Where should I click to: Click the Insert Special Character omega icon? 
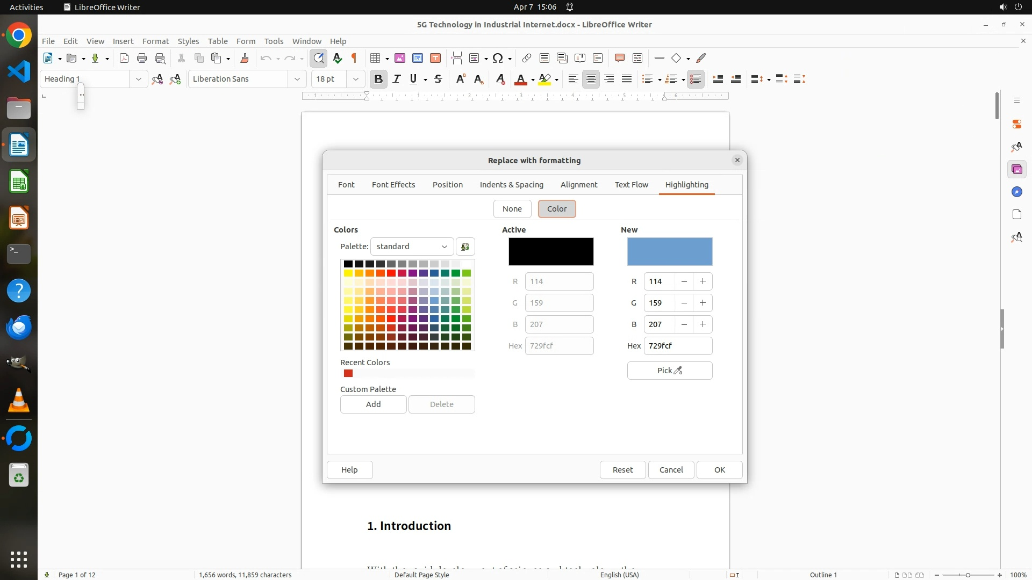coord(498,58)
